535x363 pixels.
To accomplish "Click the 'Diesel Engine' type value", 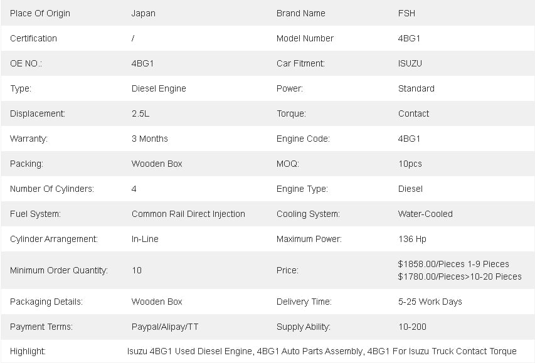I will click(159, 88).
